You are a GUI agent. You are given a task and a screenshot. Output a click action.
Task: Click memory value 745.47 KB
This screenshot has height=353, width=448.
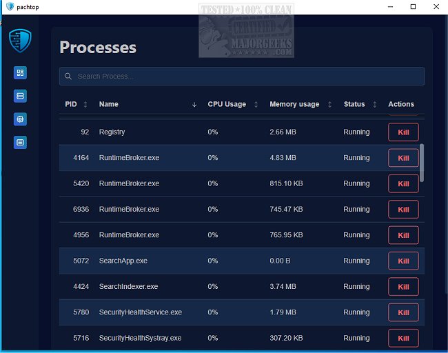point(286,209)
